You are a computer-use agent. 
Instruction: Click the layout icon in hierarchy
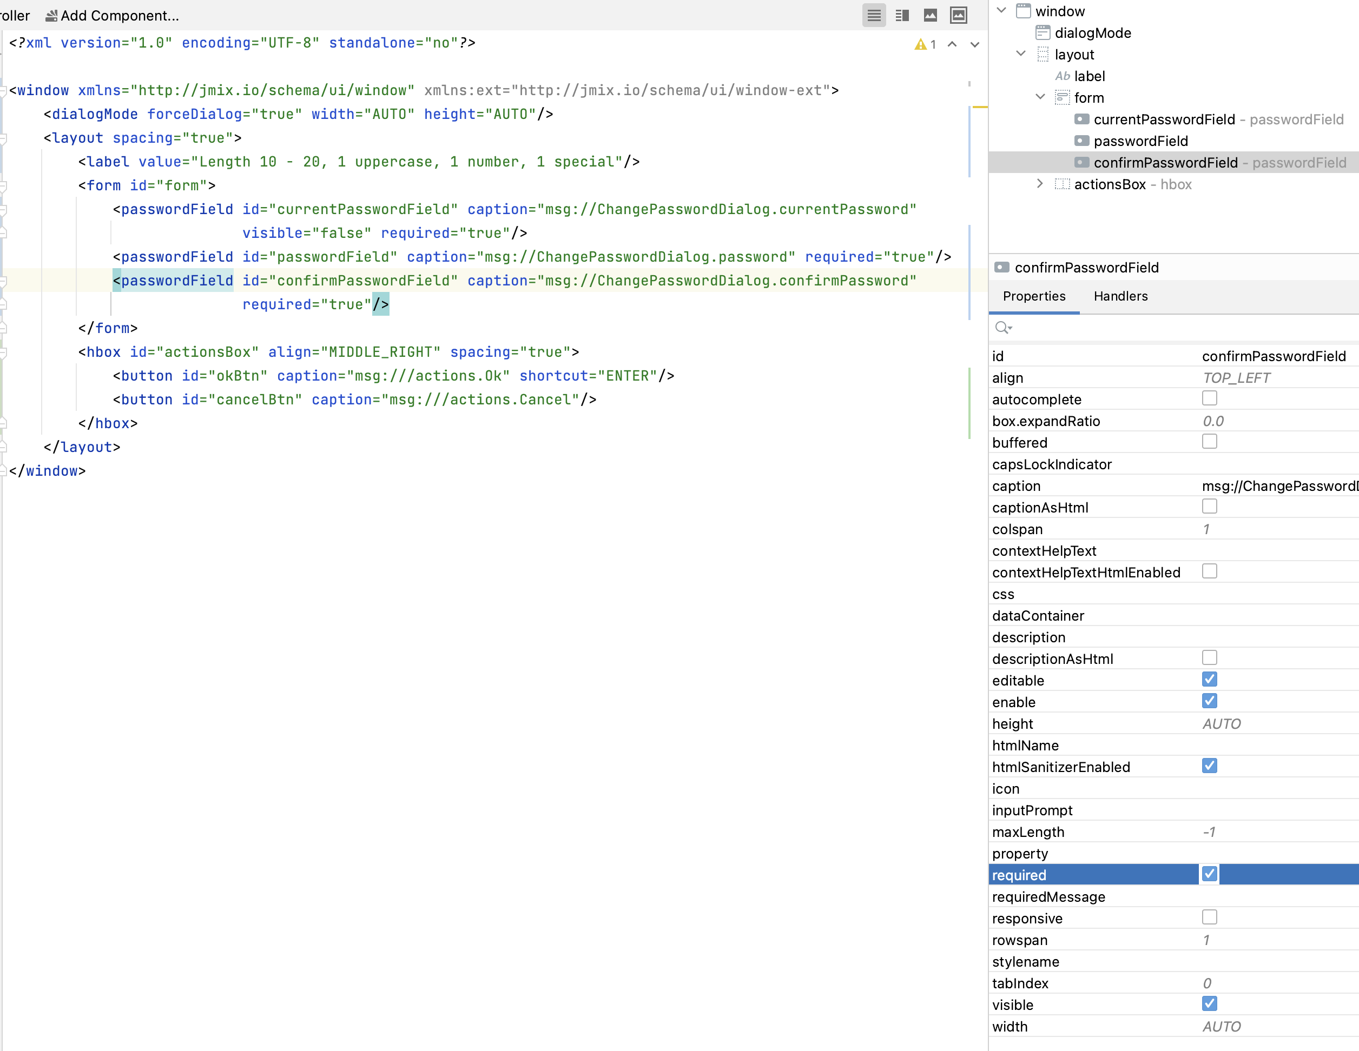(1043, 54)
